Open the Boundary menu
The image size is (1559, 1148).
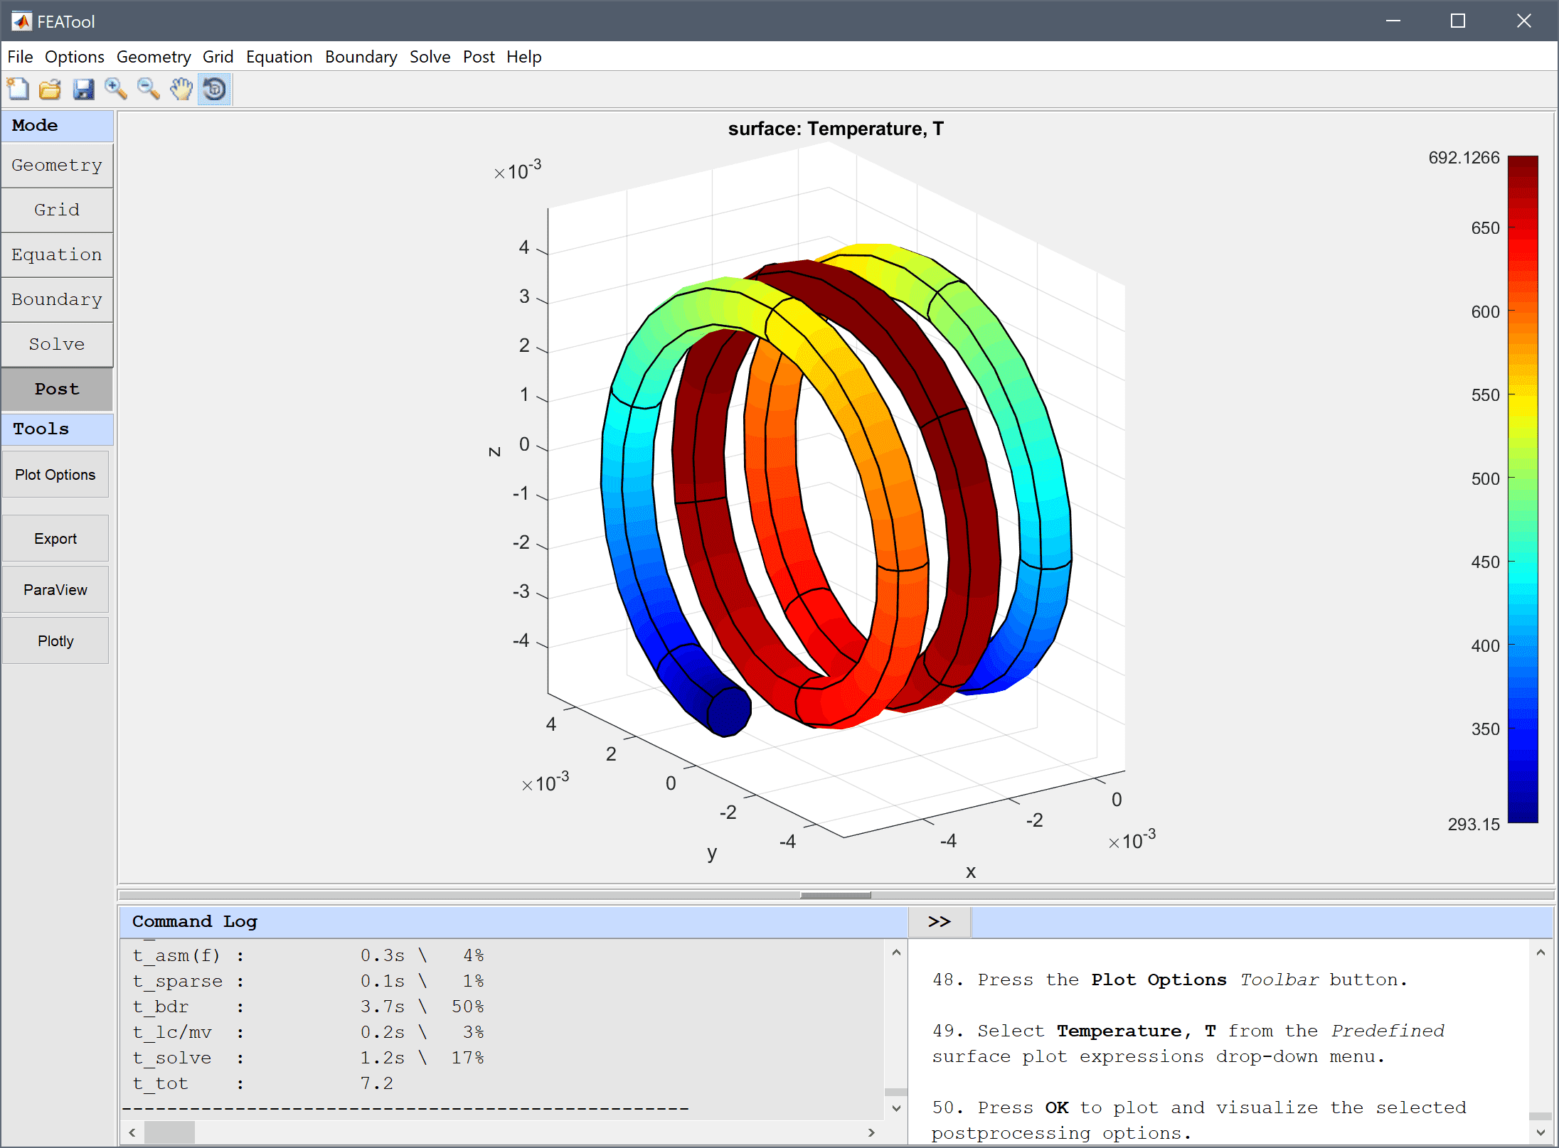pos(361,57)
